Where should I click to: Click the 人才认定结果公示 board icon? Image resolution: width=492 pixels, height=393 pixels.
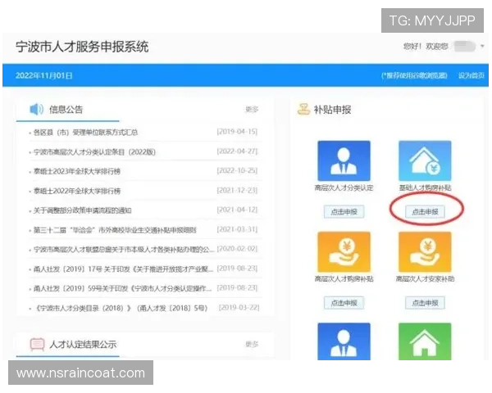click(x=37, y=345)
